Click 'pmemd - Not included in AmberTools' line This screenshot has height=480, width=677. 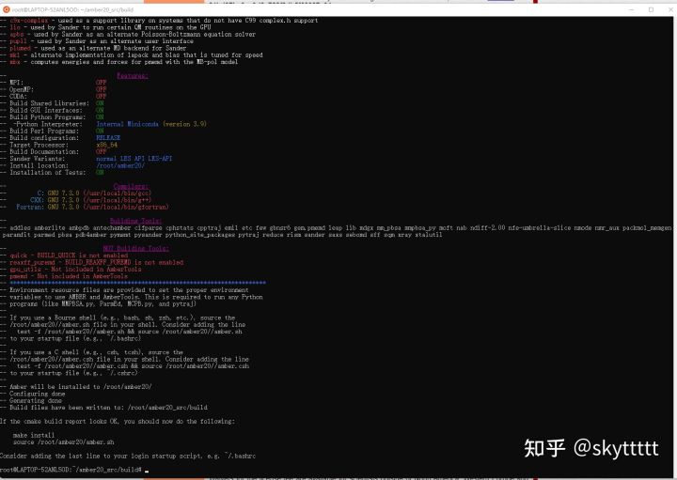(69, 275)
